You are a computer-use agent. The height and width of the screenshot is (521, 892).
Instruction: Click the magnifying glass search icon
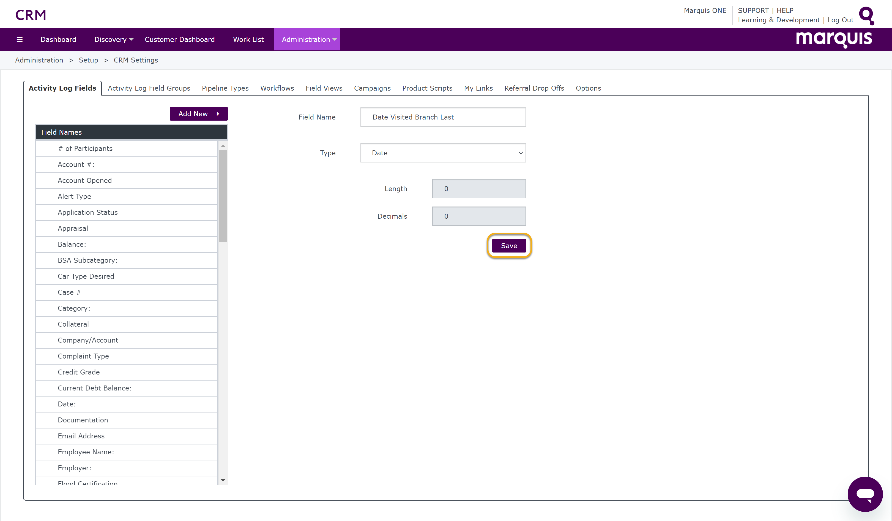pos(866,16)
